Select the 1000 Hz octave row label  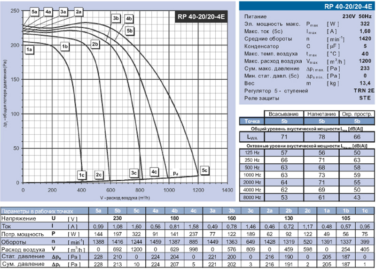[x=251, y=175]
